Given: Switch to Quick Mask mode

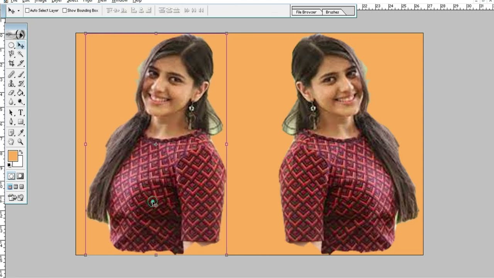Looking at the screenshot, I should click(20, 176).
